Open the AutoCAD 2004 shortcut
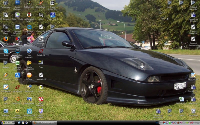 [29, 111]
